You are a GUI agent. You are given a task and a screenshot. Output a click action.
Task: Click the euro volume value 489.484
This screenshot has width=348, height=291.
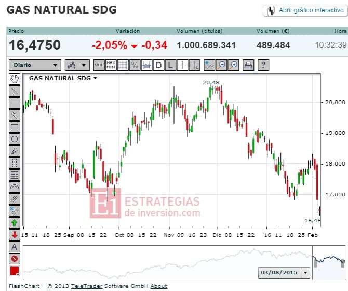(273, 45)
